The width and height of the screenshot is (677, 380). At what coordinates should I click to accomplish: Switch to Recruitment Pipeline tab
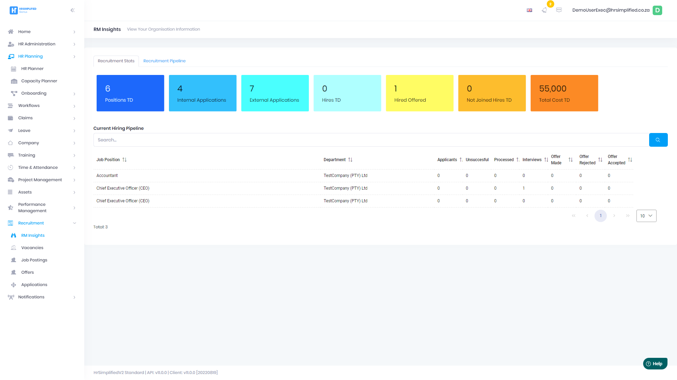pos(164,61)
